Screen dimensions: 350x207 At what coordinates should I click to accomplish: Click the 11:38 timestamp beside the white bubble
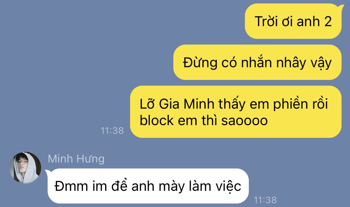(265, 200)
